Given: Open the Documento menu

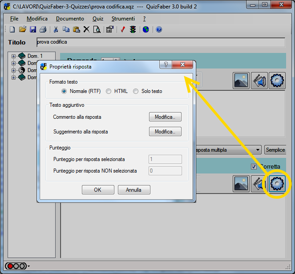Looking at the screenshot, I should point(70,19).
